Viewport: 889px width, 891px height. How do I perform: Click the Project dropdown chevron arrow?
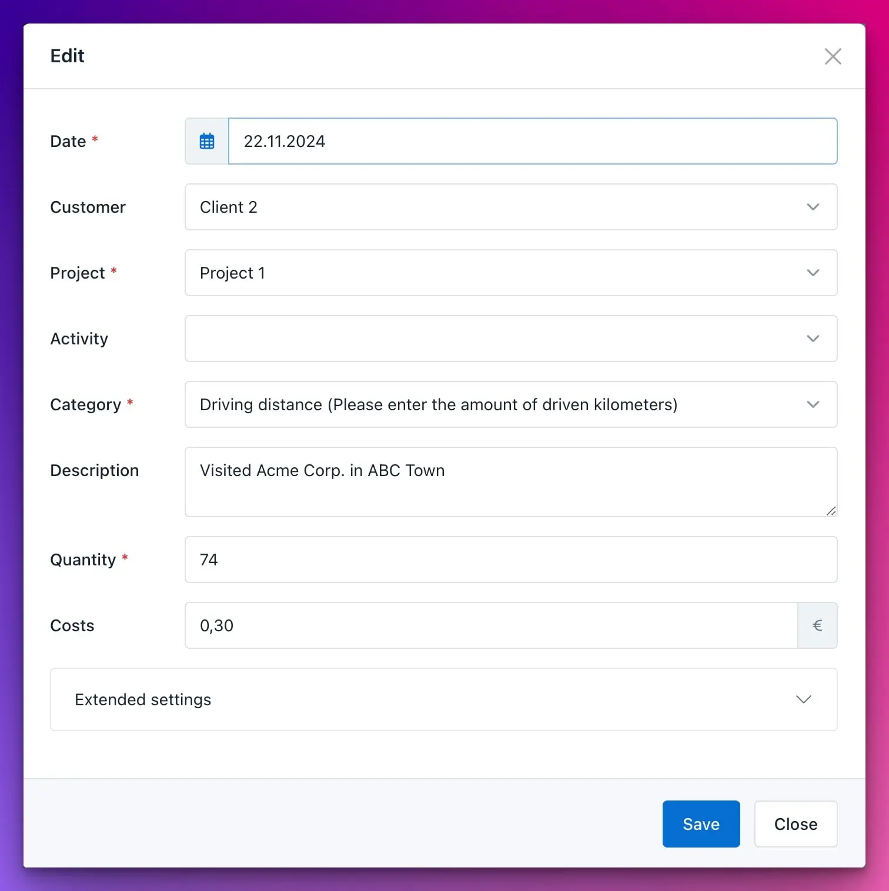(813, 273)
